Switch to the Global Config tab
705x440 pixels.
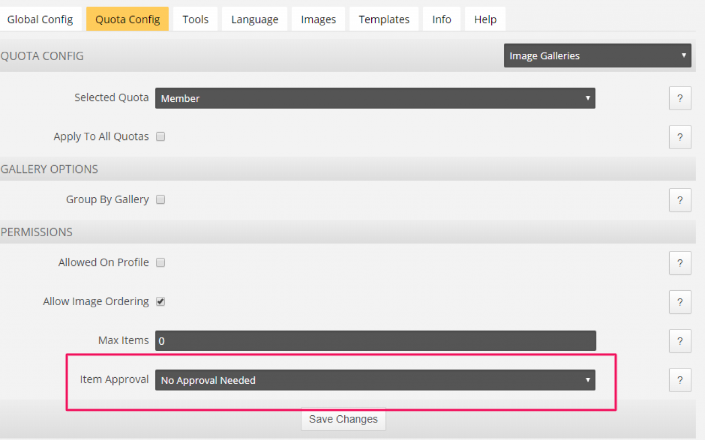point(40,19)
